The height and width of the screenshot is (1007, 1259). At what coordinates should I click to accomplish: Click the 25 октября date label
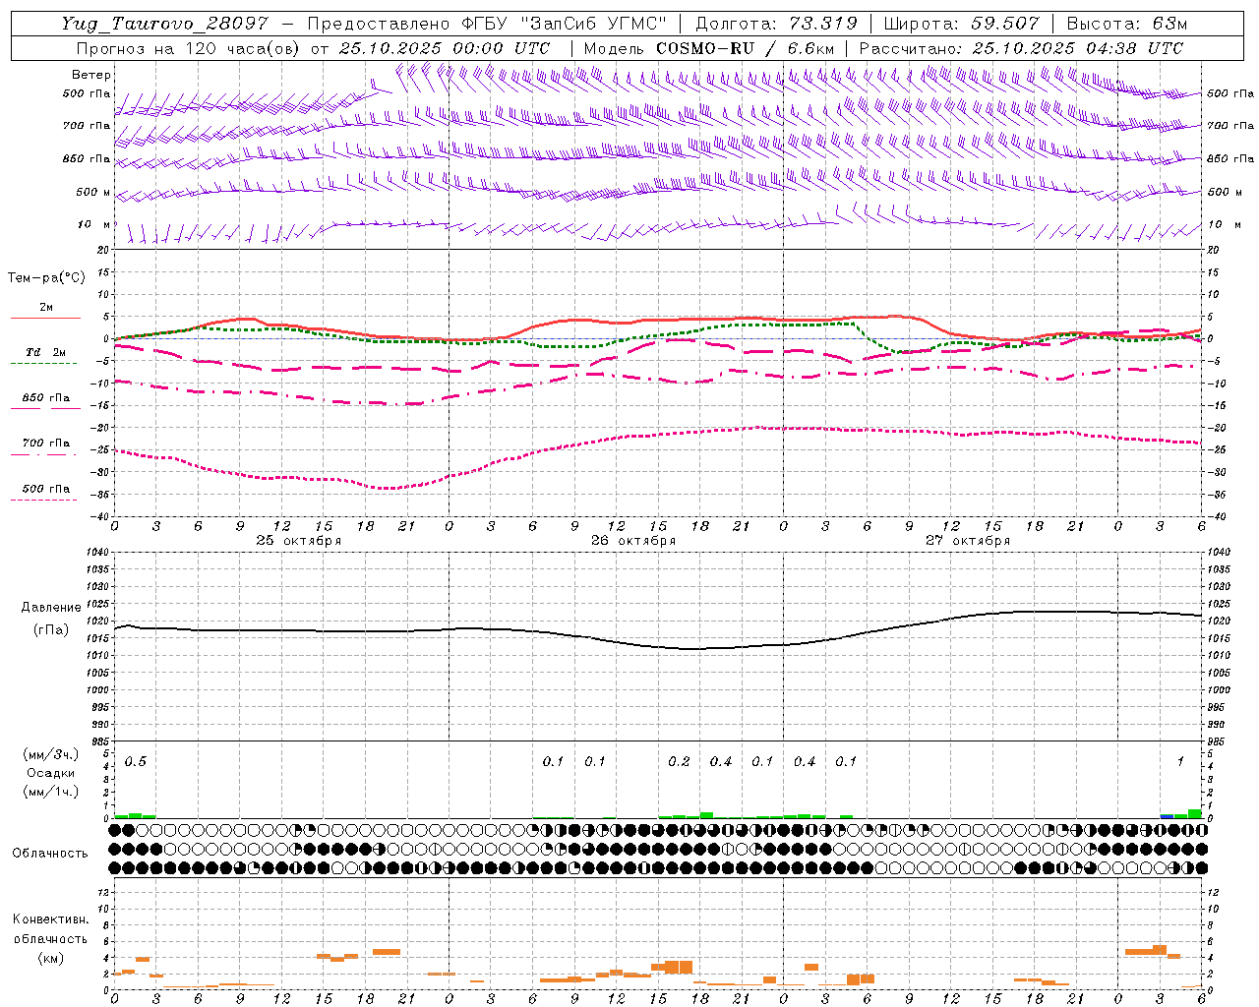click(299, 541)
